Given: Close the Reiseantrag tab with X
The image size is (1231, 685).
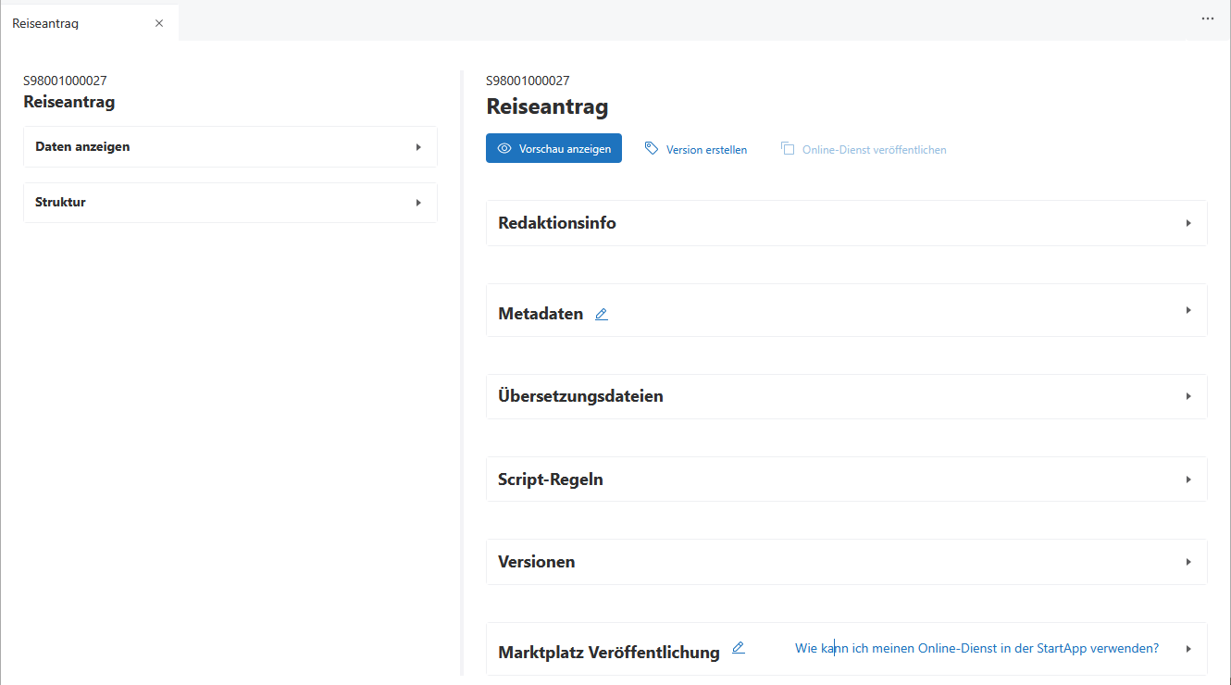Looking at the screenshot, I should click(159, 23).
